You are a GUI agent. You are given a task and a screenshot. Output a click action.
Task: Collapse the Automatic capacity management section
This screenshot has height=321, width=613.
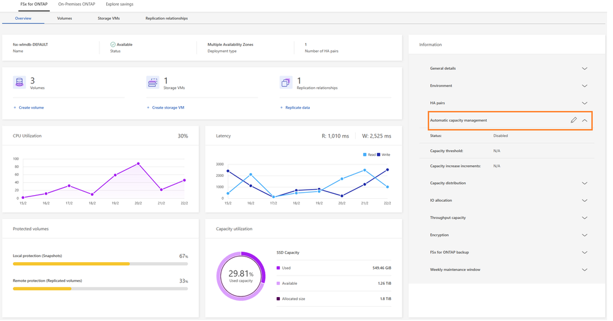(585, 120)
